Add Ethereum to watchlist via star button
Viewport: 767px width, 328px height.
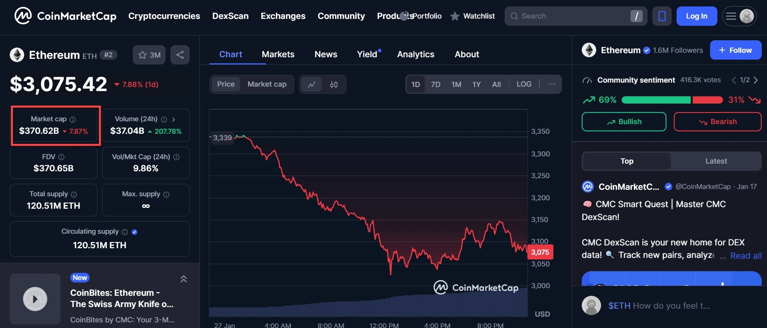[149, 55]
